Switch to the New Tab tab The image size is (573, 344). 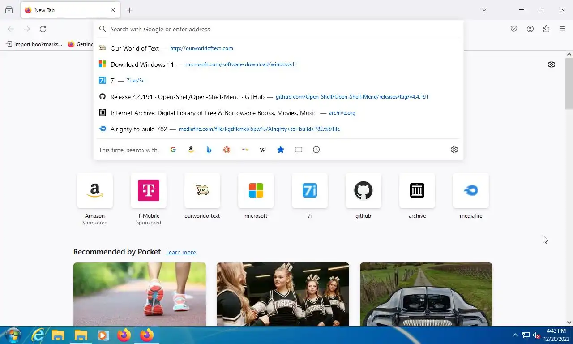[69, 10]
